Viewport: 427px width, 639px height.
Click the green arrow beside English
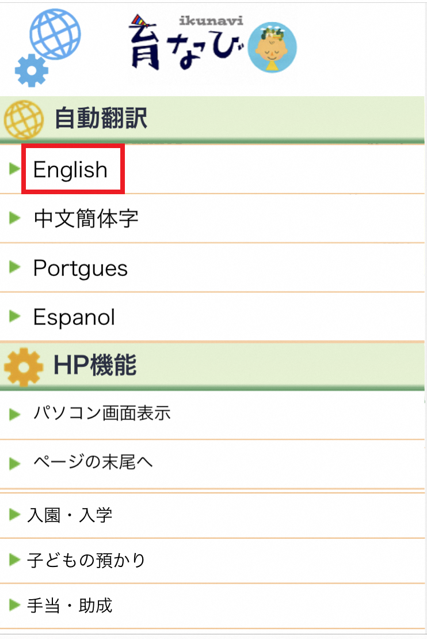[15, 168]
